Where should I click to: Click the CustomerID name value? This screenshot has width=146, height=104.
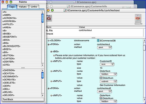tap(106, 61)
